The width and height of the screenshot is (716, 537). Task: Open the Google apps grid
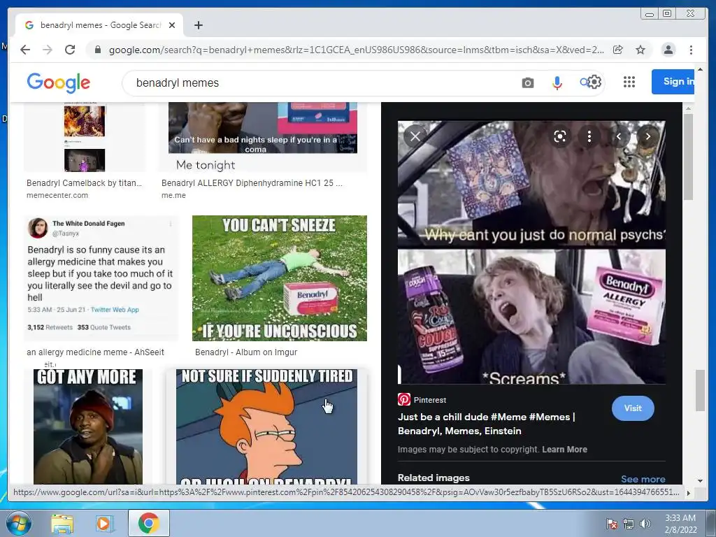(x=629, y=82)
